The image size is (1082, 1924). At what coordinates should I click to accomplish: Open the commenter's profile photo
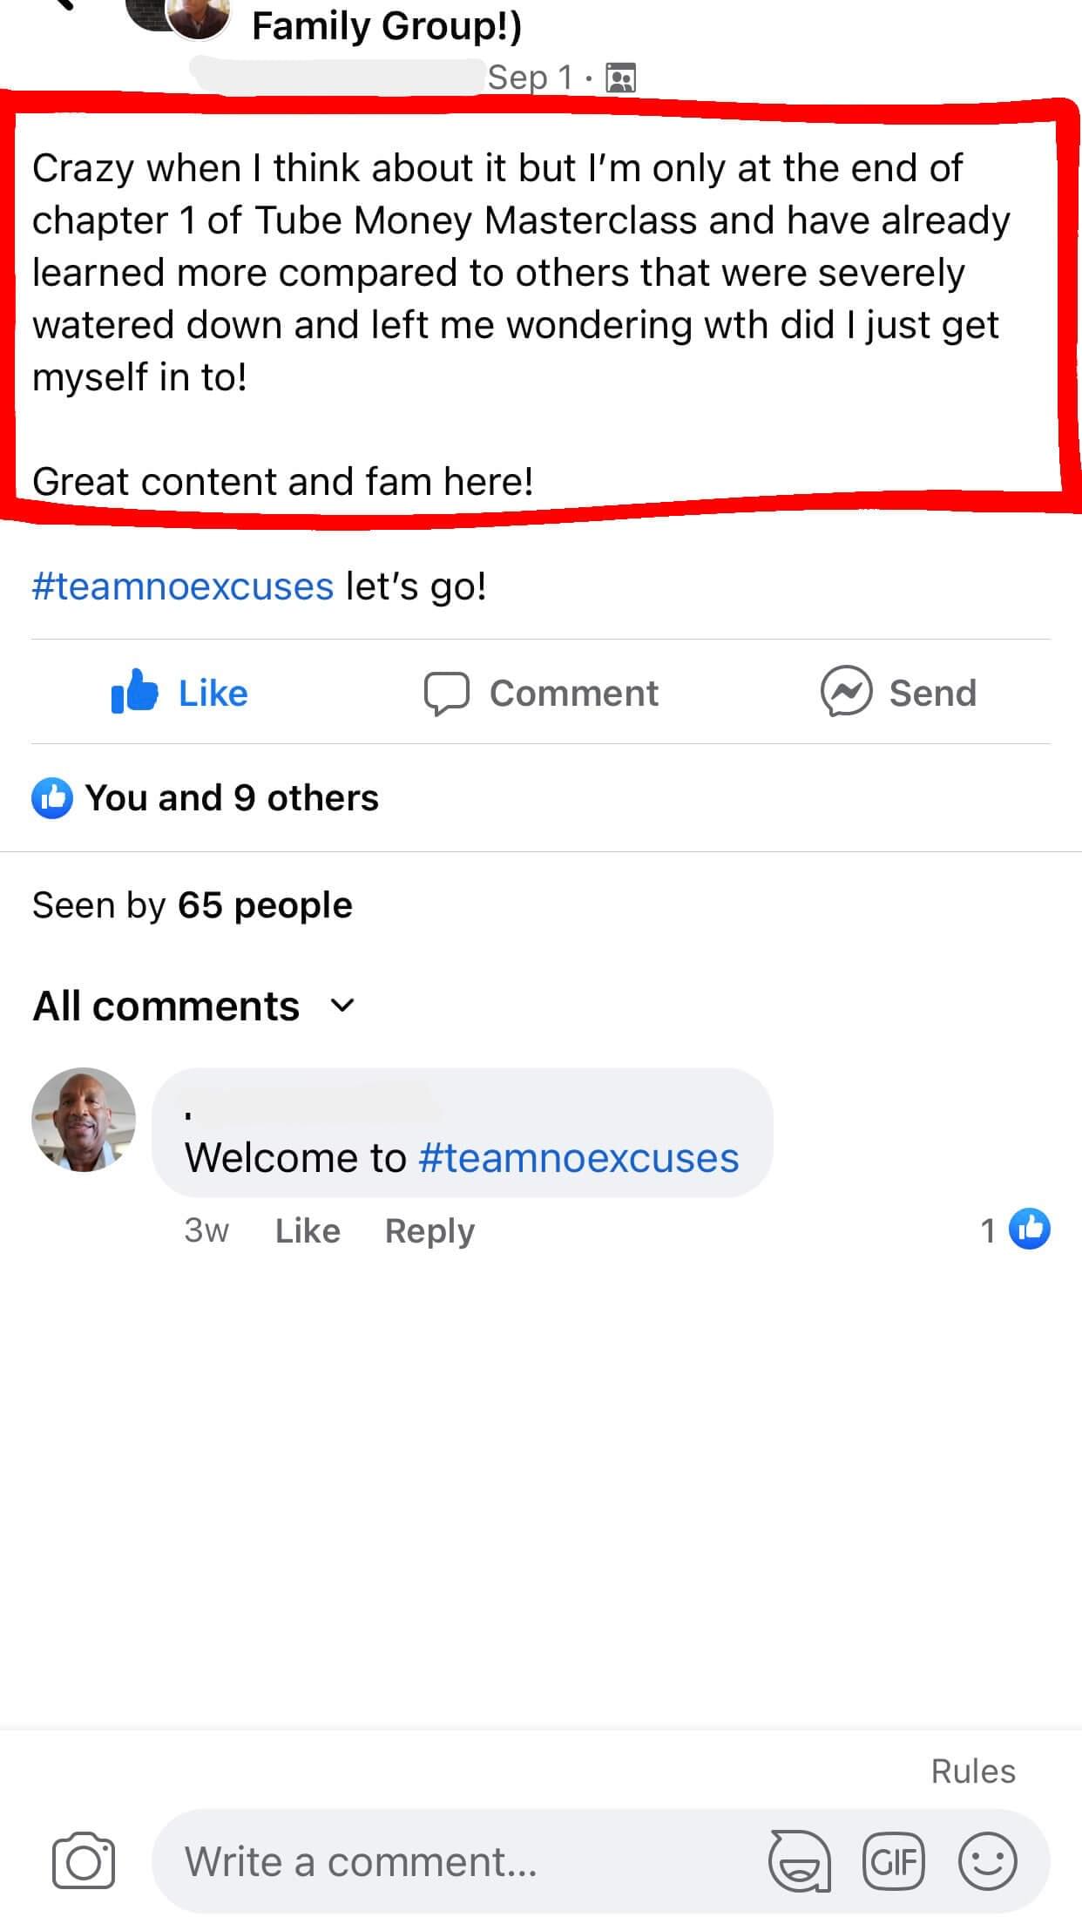[x=84, y=1120]
